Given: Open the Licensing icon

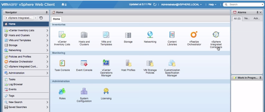Looking at the screenshot, I should coord(106,91).
